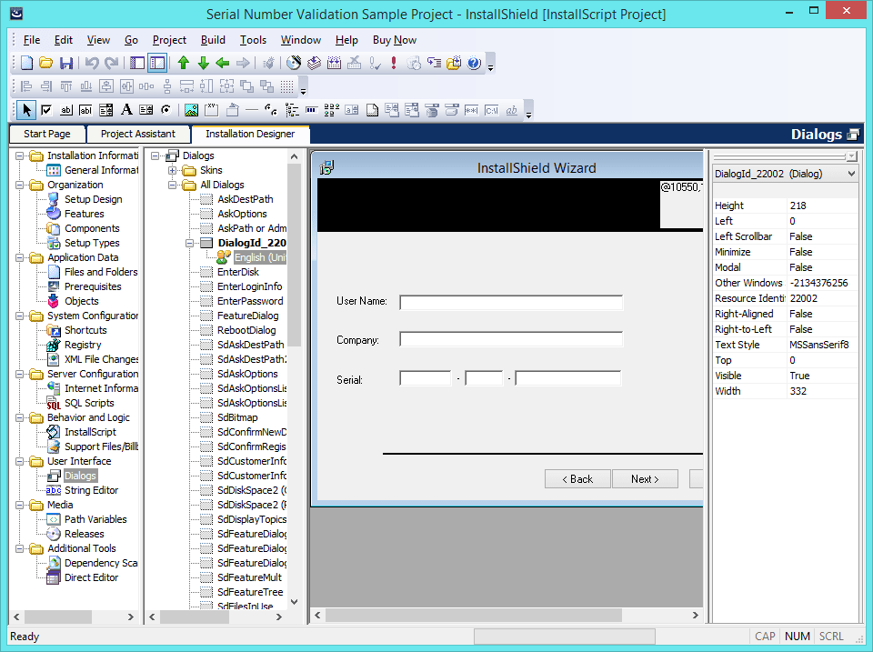This screenshot has width=873, height=652.
Task: Collapse the All Dialogs folder
Action: (x=173, y=184)
